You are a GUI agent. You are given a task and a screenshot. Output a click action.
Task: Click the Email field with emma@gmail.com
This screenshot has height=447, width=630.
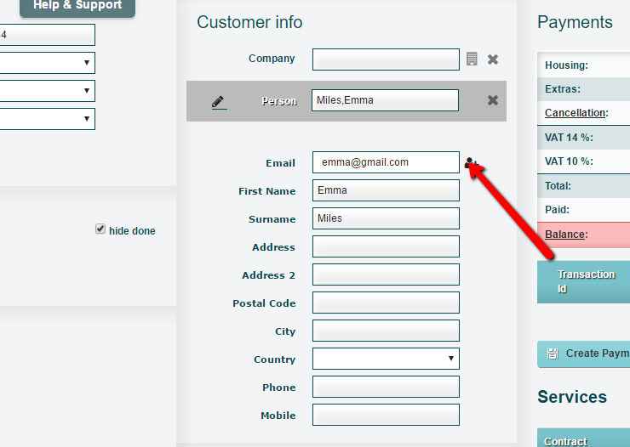386,162
